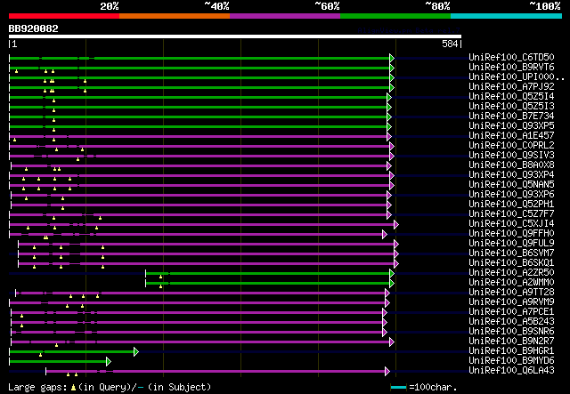
Task: Open the UniRef100_Q9SIV3 hit label
Action: pyautogui.click(x=511, y=156)
